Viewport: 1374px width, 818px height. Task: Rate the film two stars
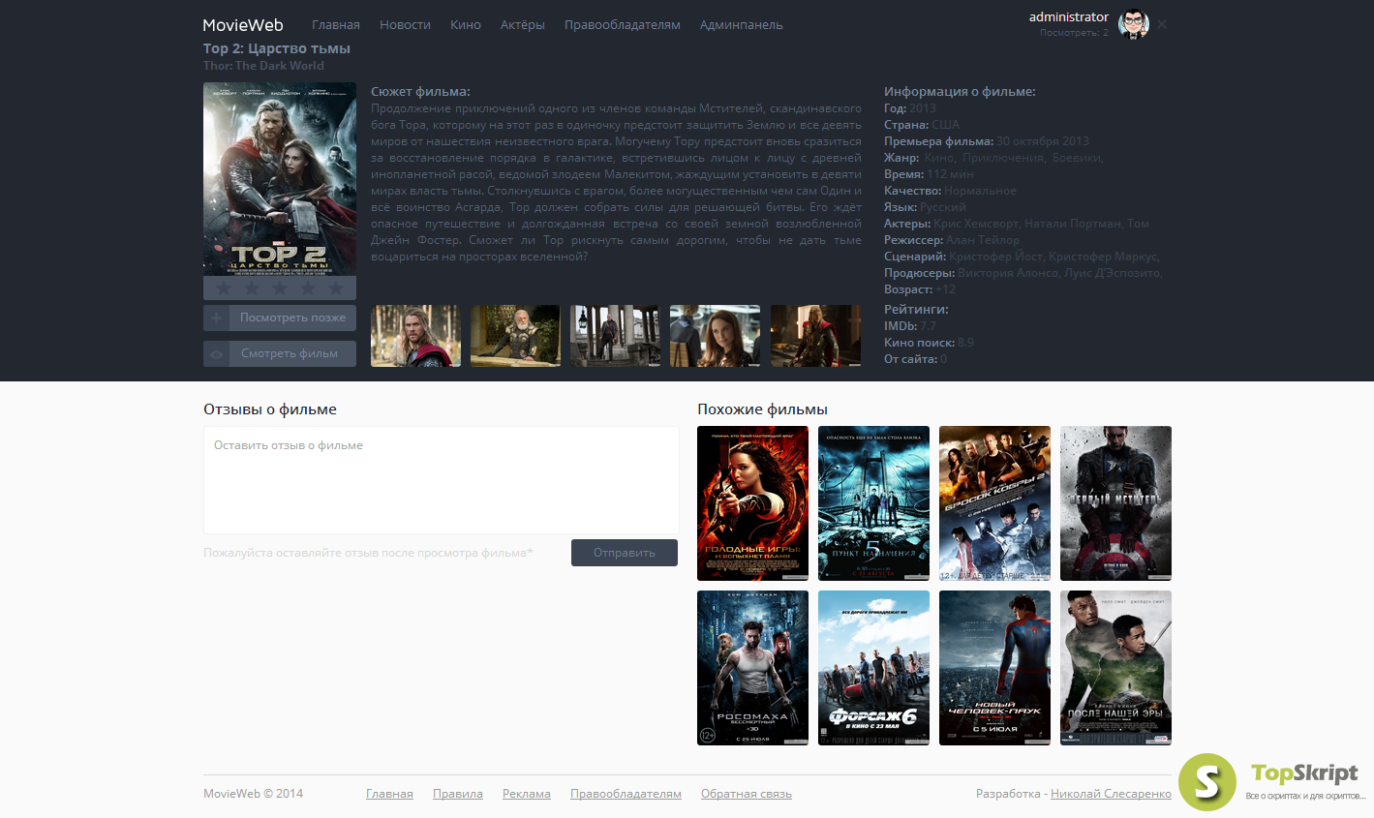(252, 288)
